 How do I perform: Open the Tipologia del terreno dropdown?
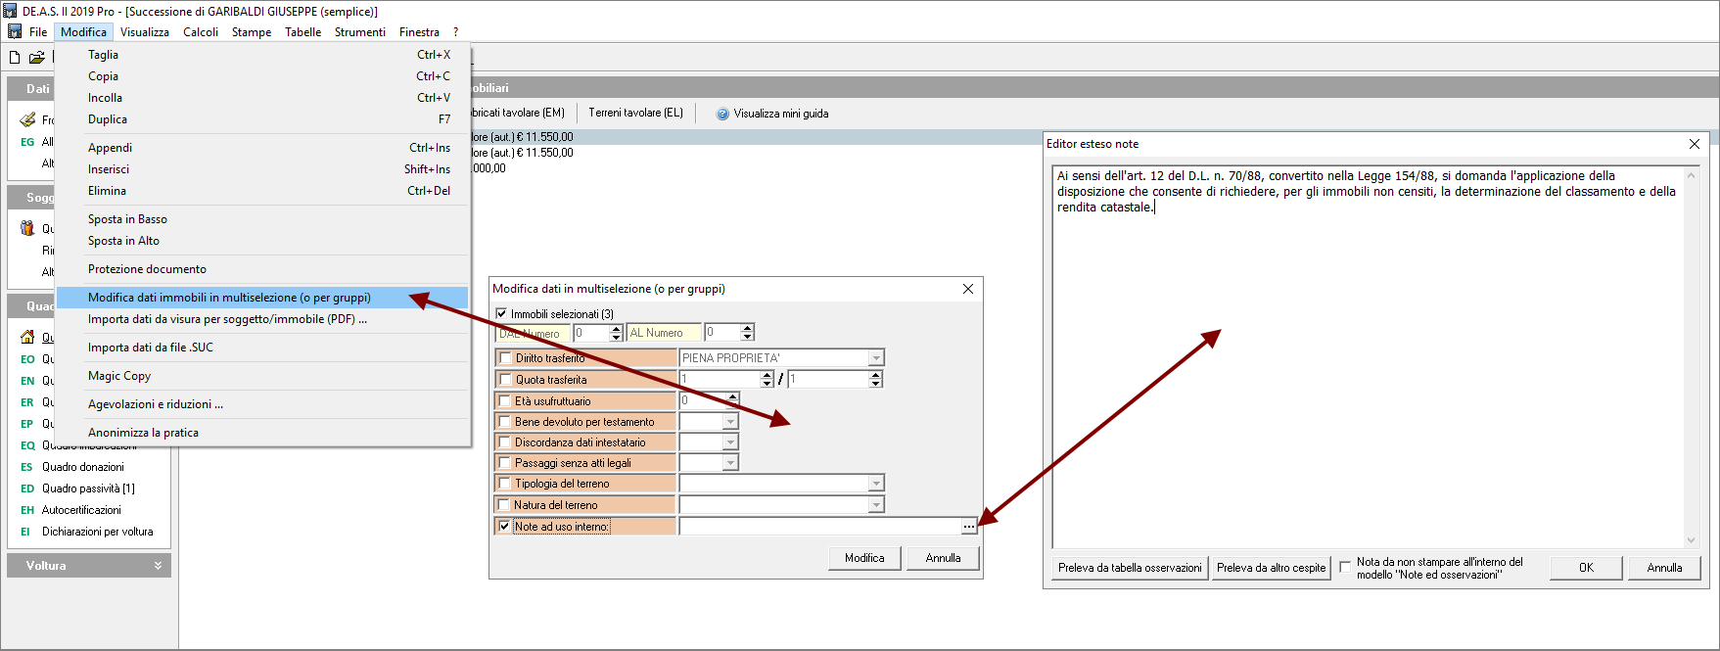point(876,484)
